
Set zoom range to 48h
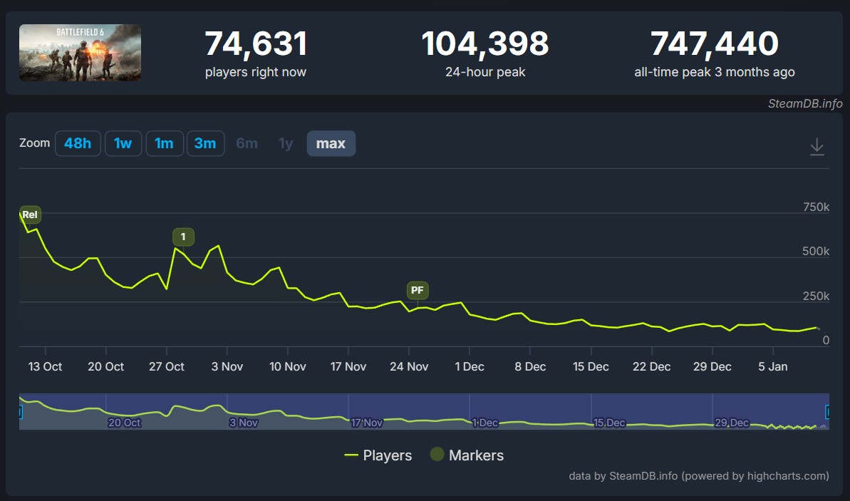point(78,143)
